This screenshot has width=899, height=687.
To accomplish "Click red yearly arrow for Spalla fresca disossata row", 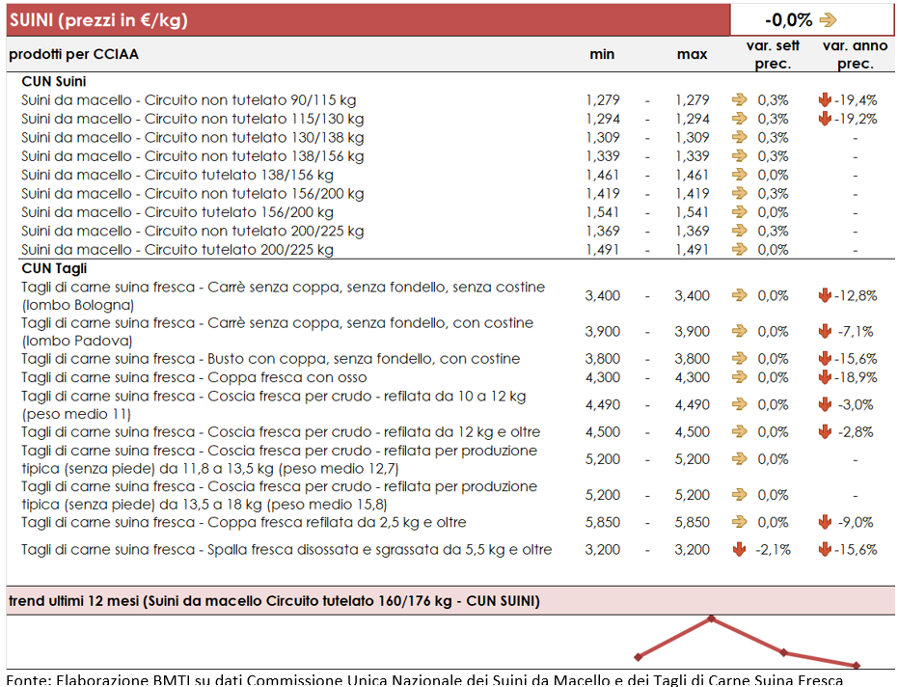I will (x=825, y=549).
